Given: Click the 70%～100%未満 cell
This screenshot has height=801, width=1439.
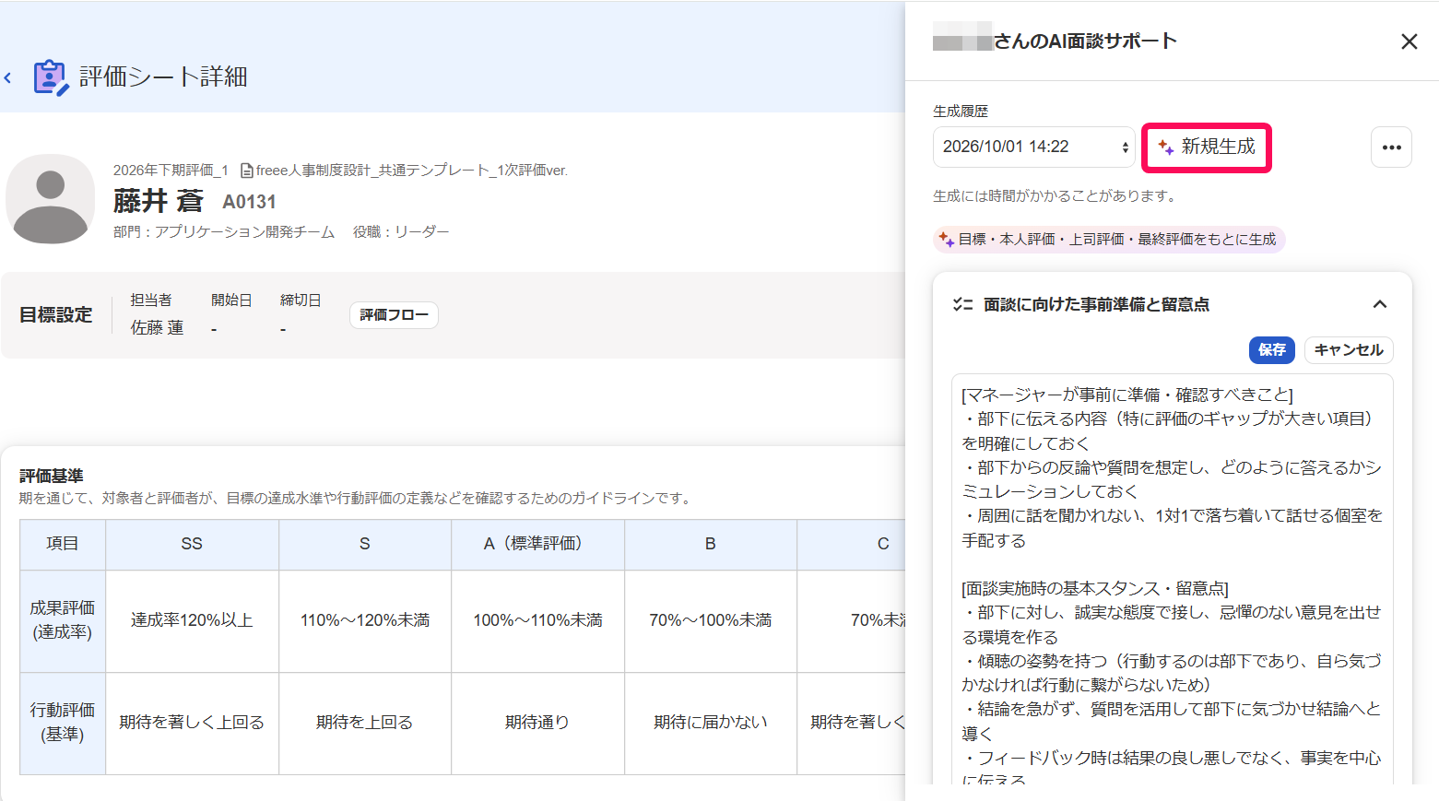Looking at the screenshot, I should pyautogui.click(x=711, y=621).
